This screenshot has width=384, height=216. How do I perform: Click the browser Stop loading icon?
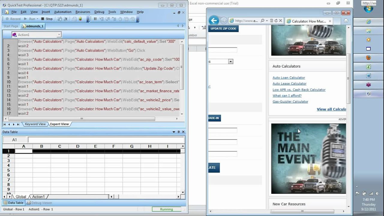coord(280,21)
